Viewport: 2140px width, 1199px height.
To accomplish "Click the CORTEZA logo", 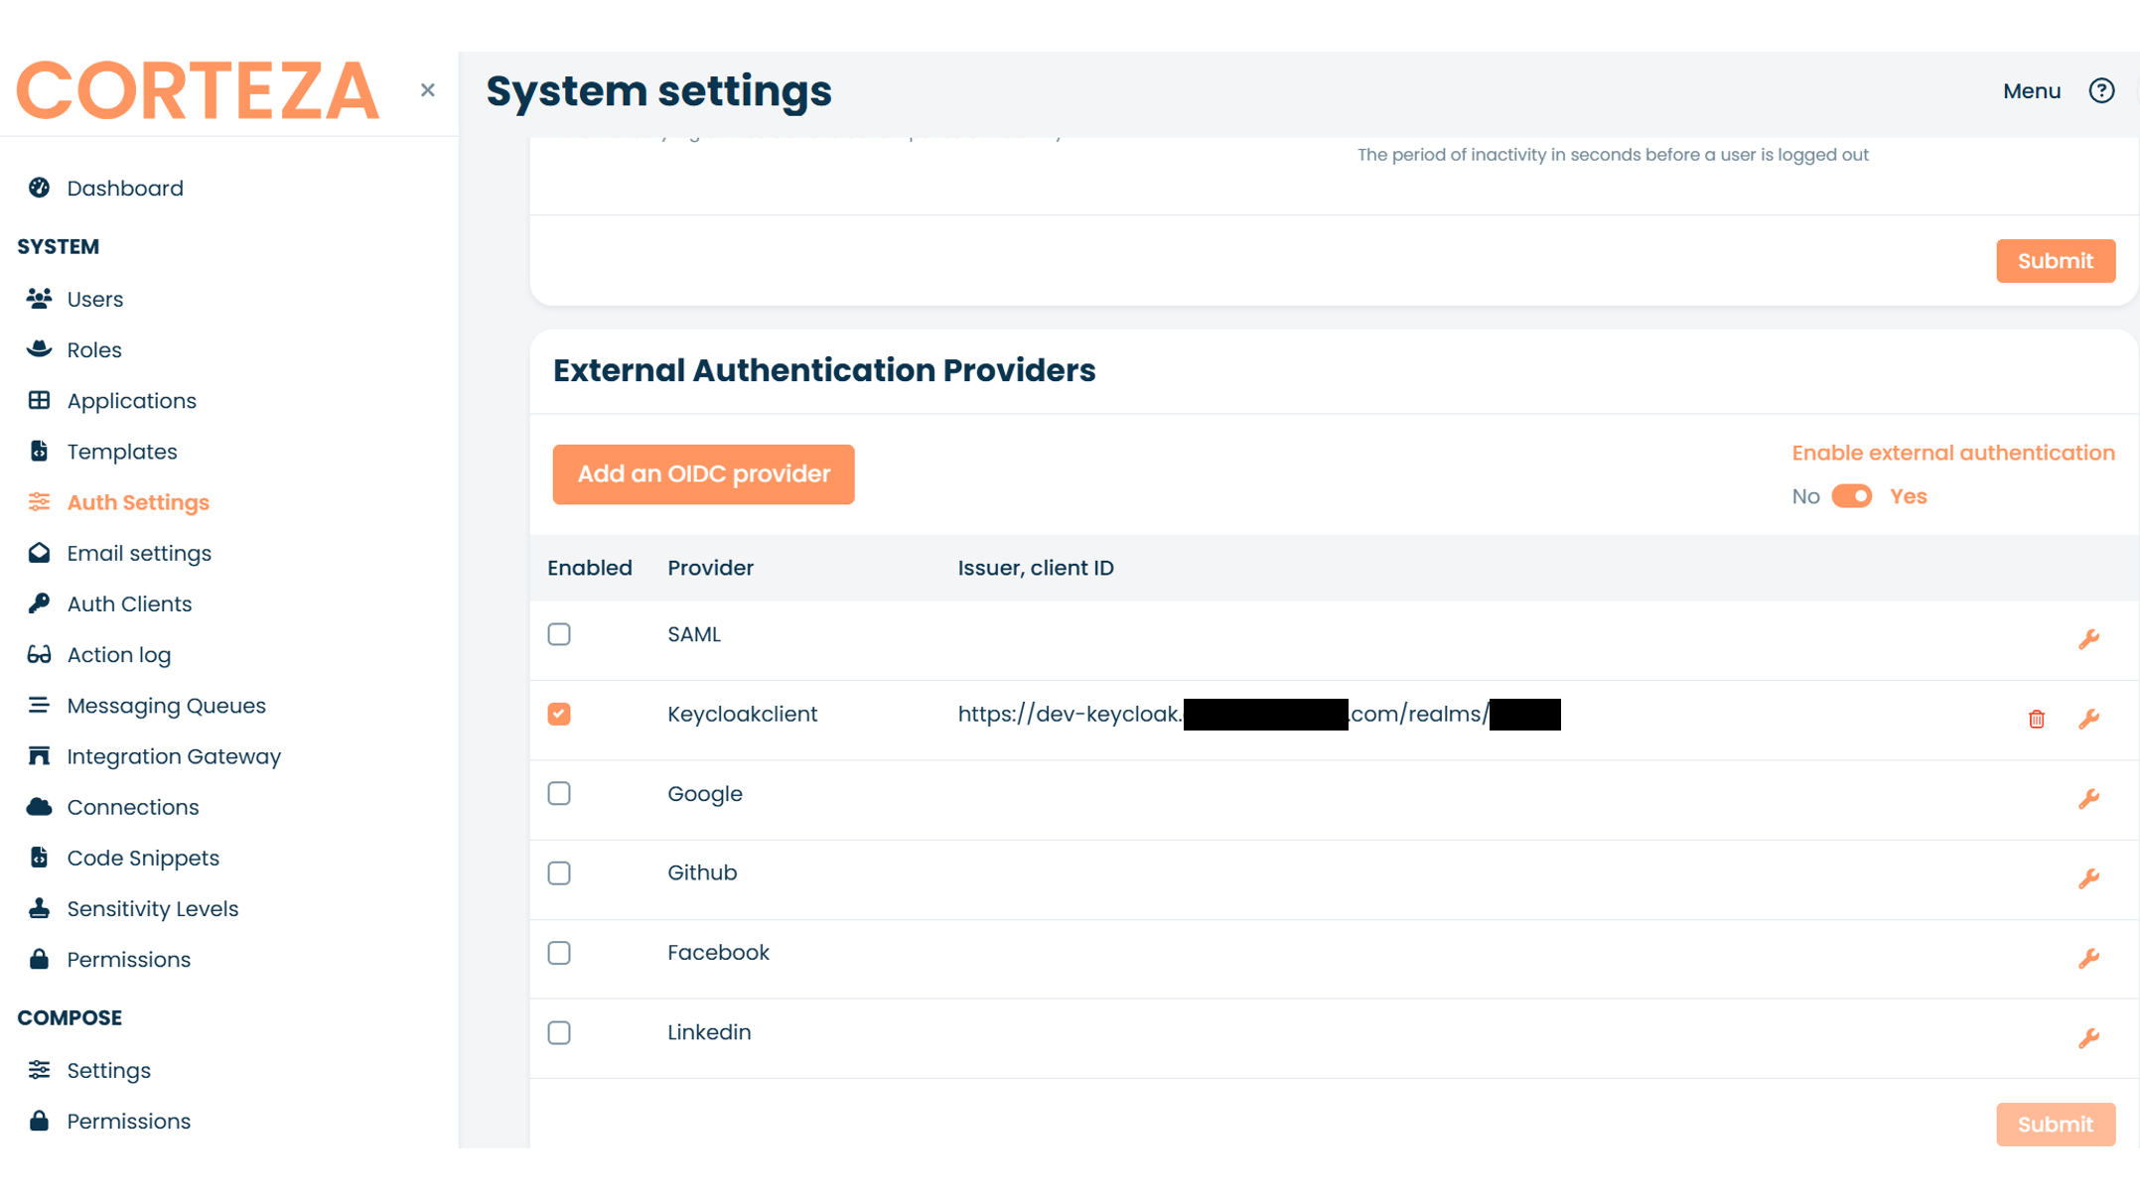I will coord(198,90).
